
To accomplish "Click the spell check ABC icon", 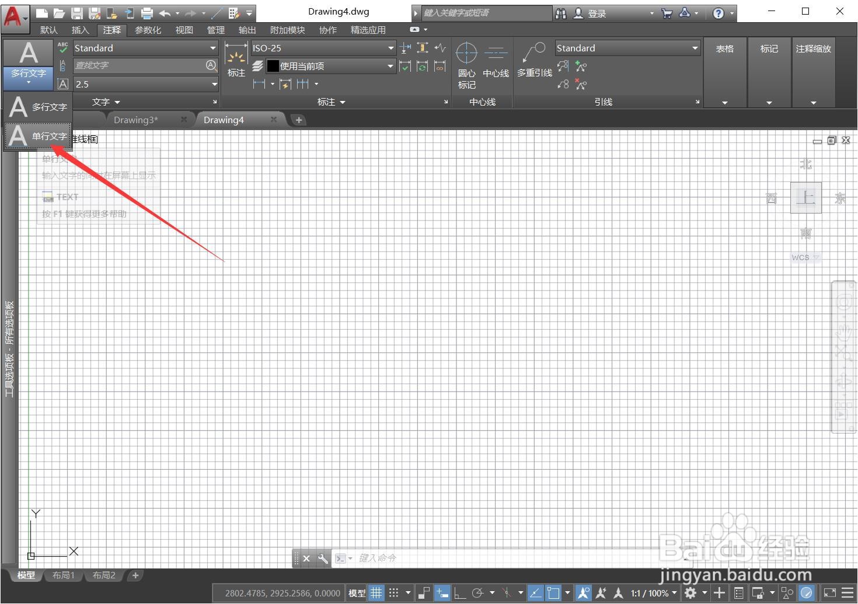I will click(x=63, y=48).
